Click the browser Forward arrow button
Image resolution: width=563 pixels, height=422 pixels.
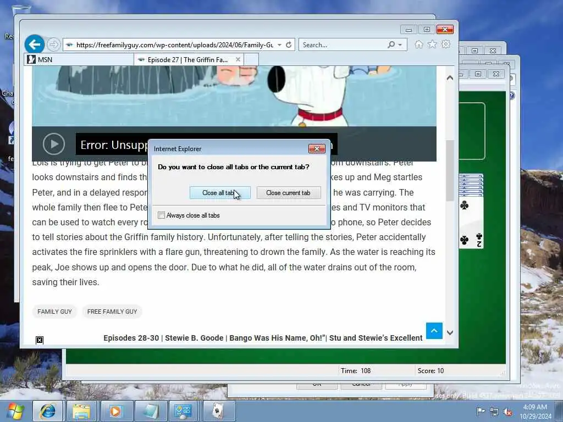(x=53, y=45)
